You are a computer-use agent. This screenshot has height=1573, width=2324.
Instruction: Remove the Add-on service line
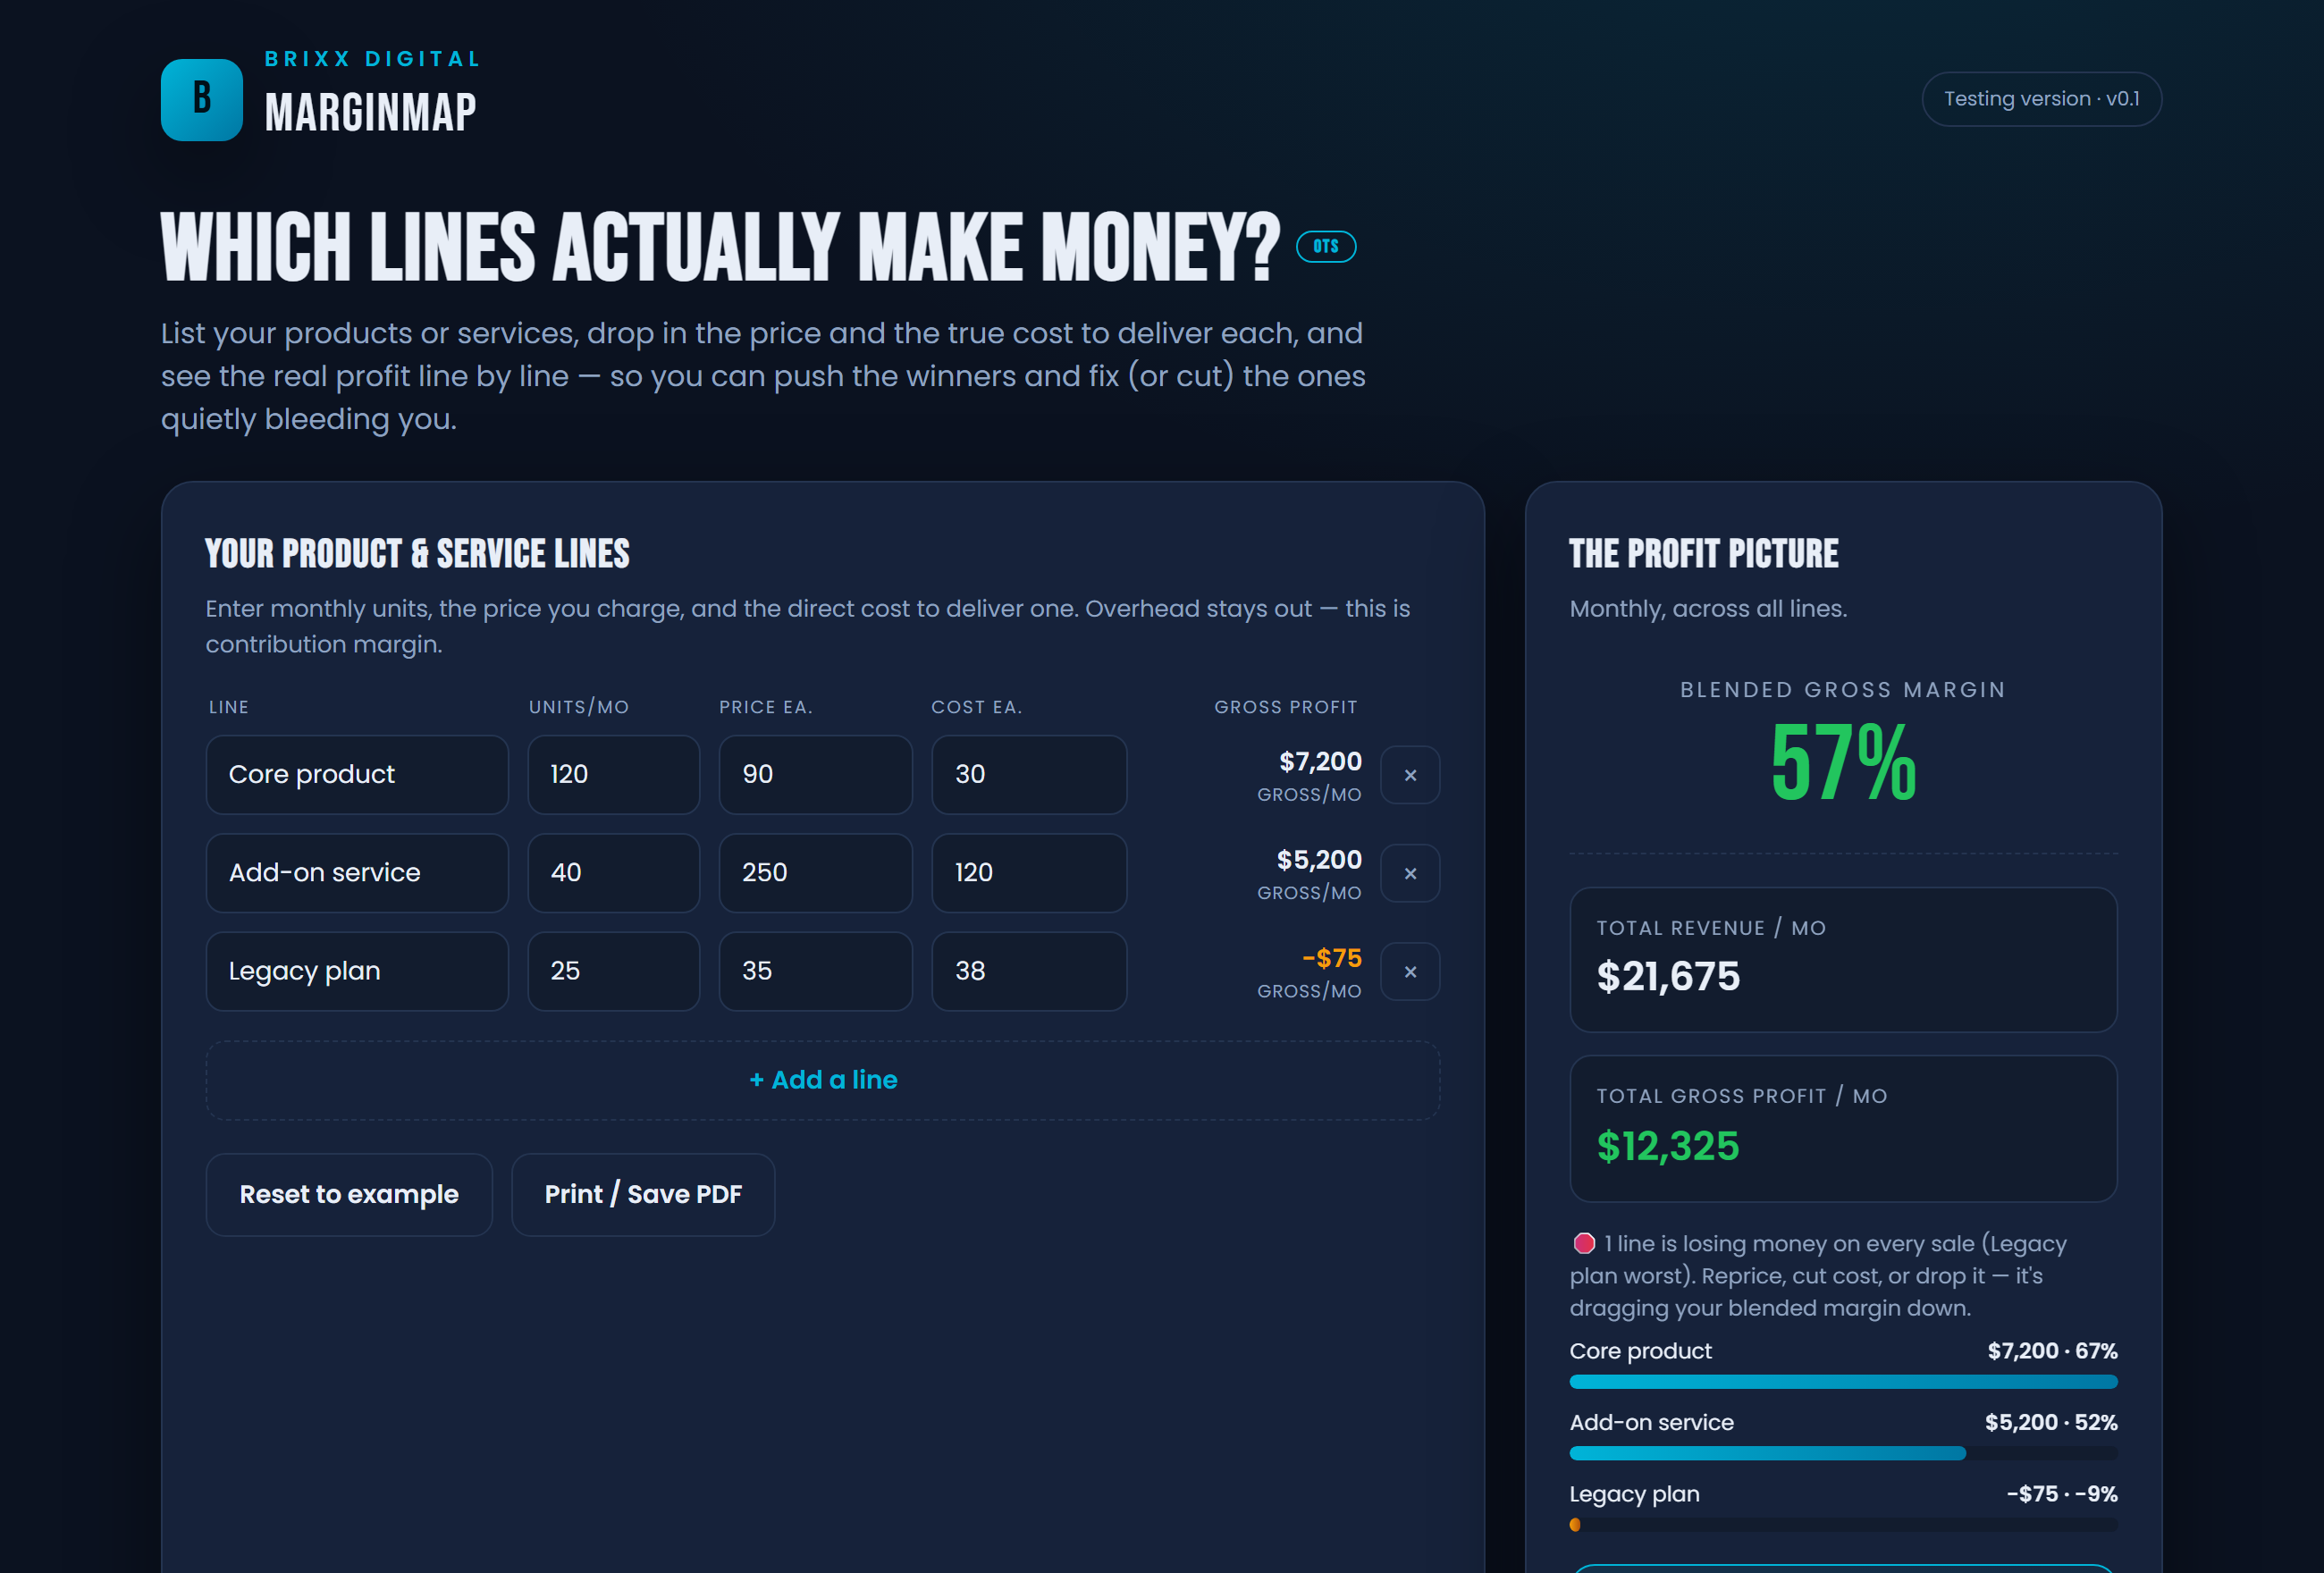click(x=1410, y=873)
